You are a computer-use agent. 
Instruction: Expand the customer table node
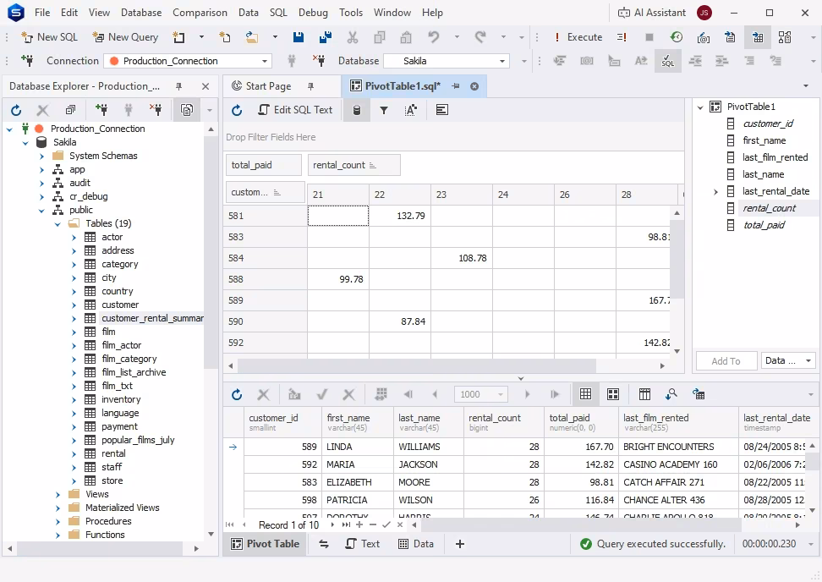(74, 305)
